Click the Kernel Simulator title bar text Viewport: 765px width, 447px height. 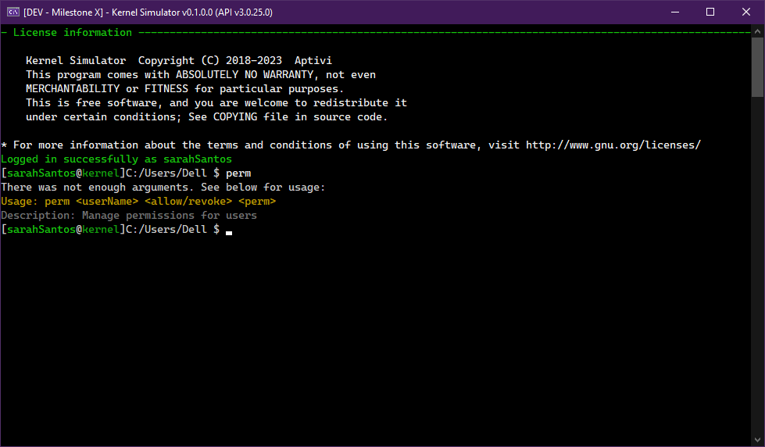[x=148, y=12]
